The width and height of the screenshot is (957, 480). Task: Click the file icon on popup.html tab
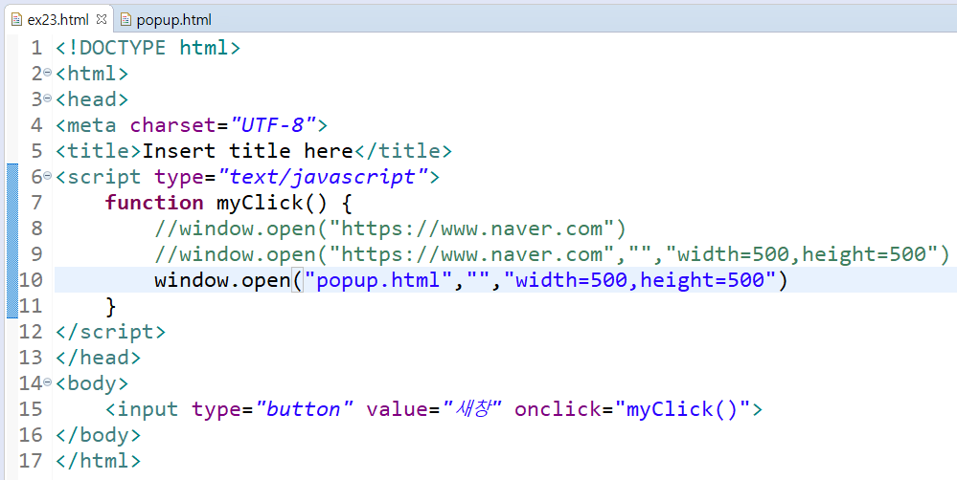(125, 19)
